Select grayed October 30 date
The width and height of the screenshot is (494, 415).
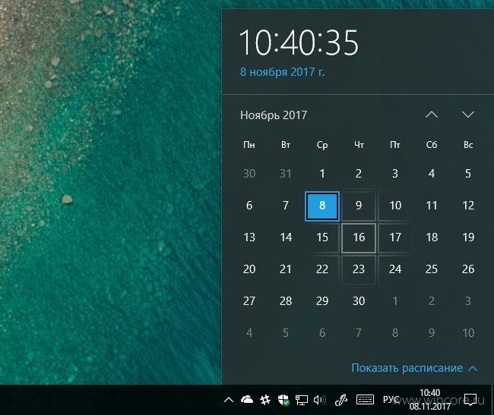pos(249,174)
